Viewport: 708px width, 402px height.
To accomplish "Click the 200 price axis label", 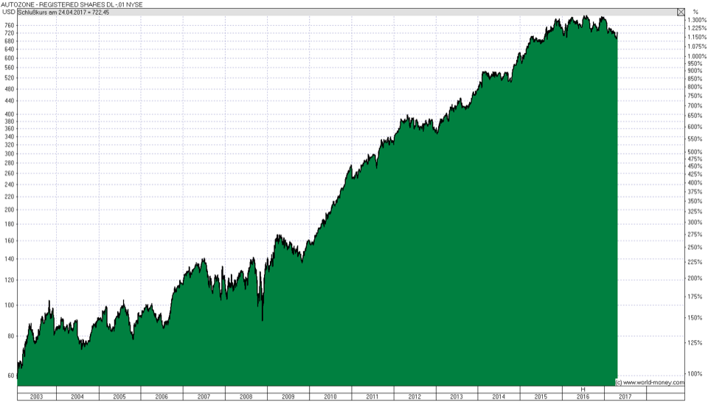I will click(10, 209).
